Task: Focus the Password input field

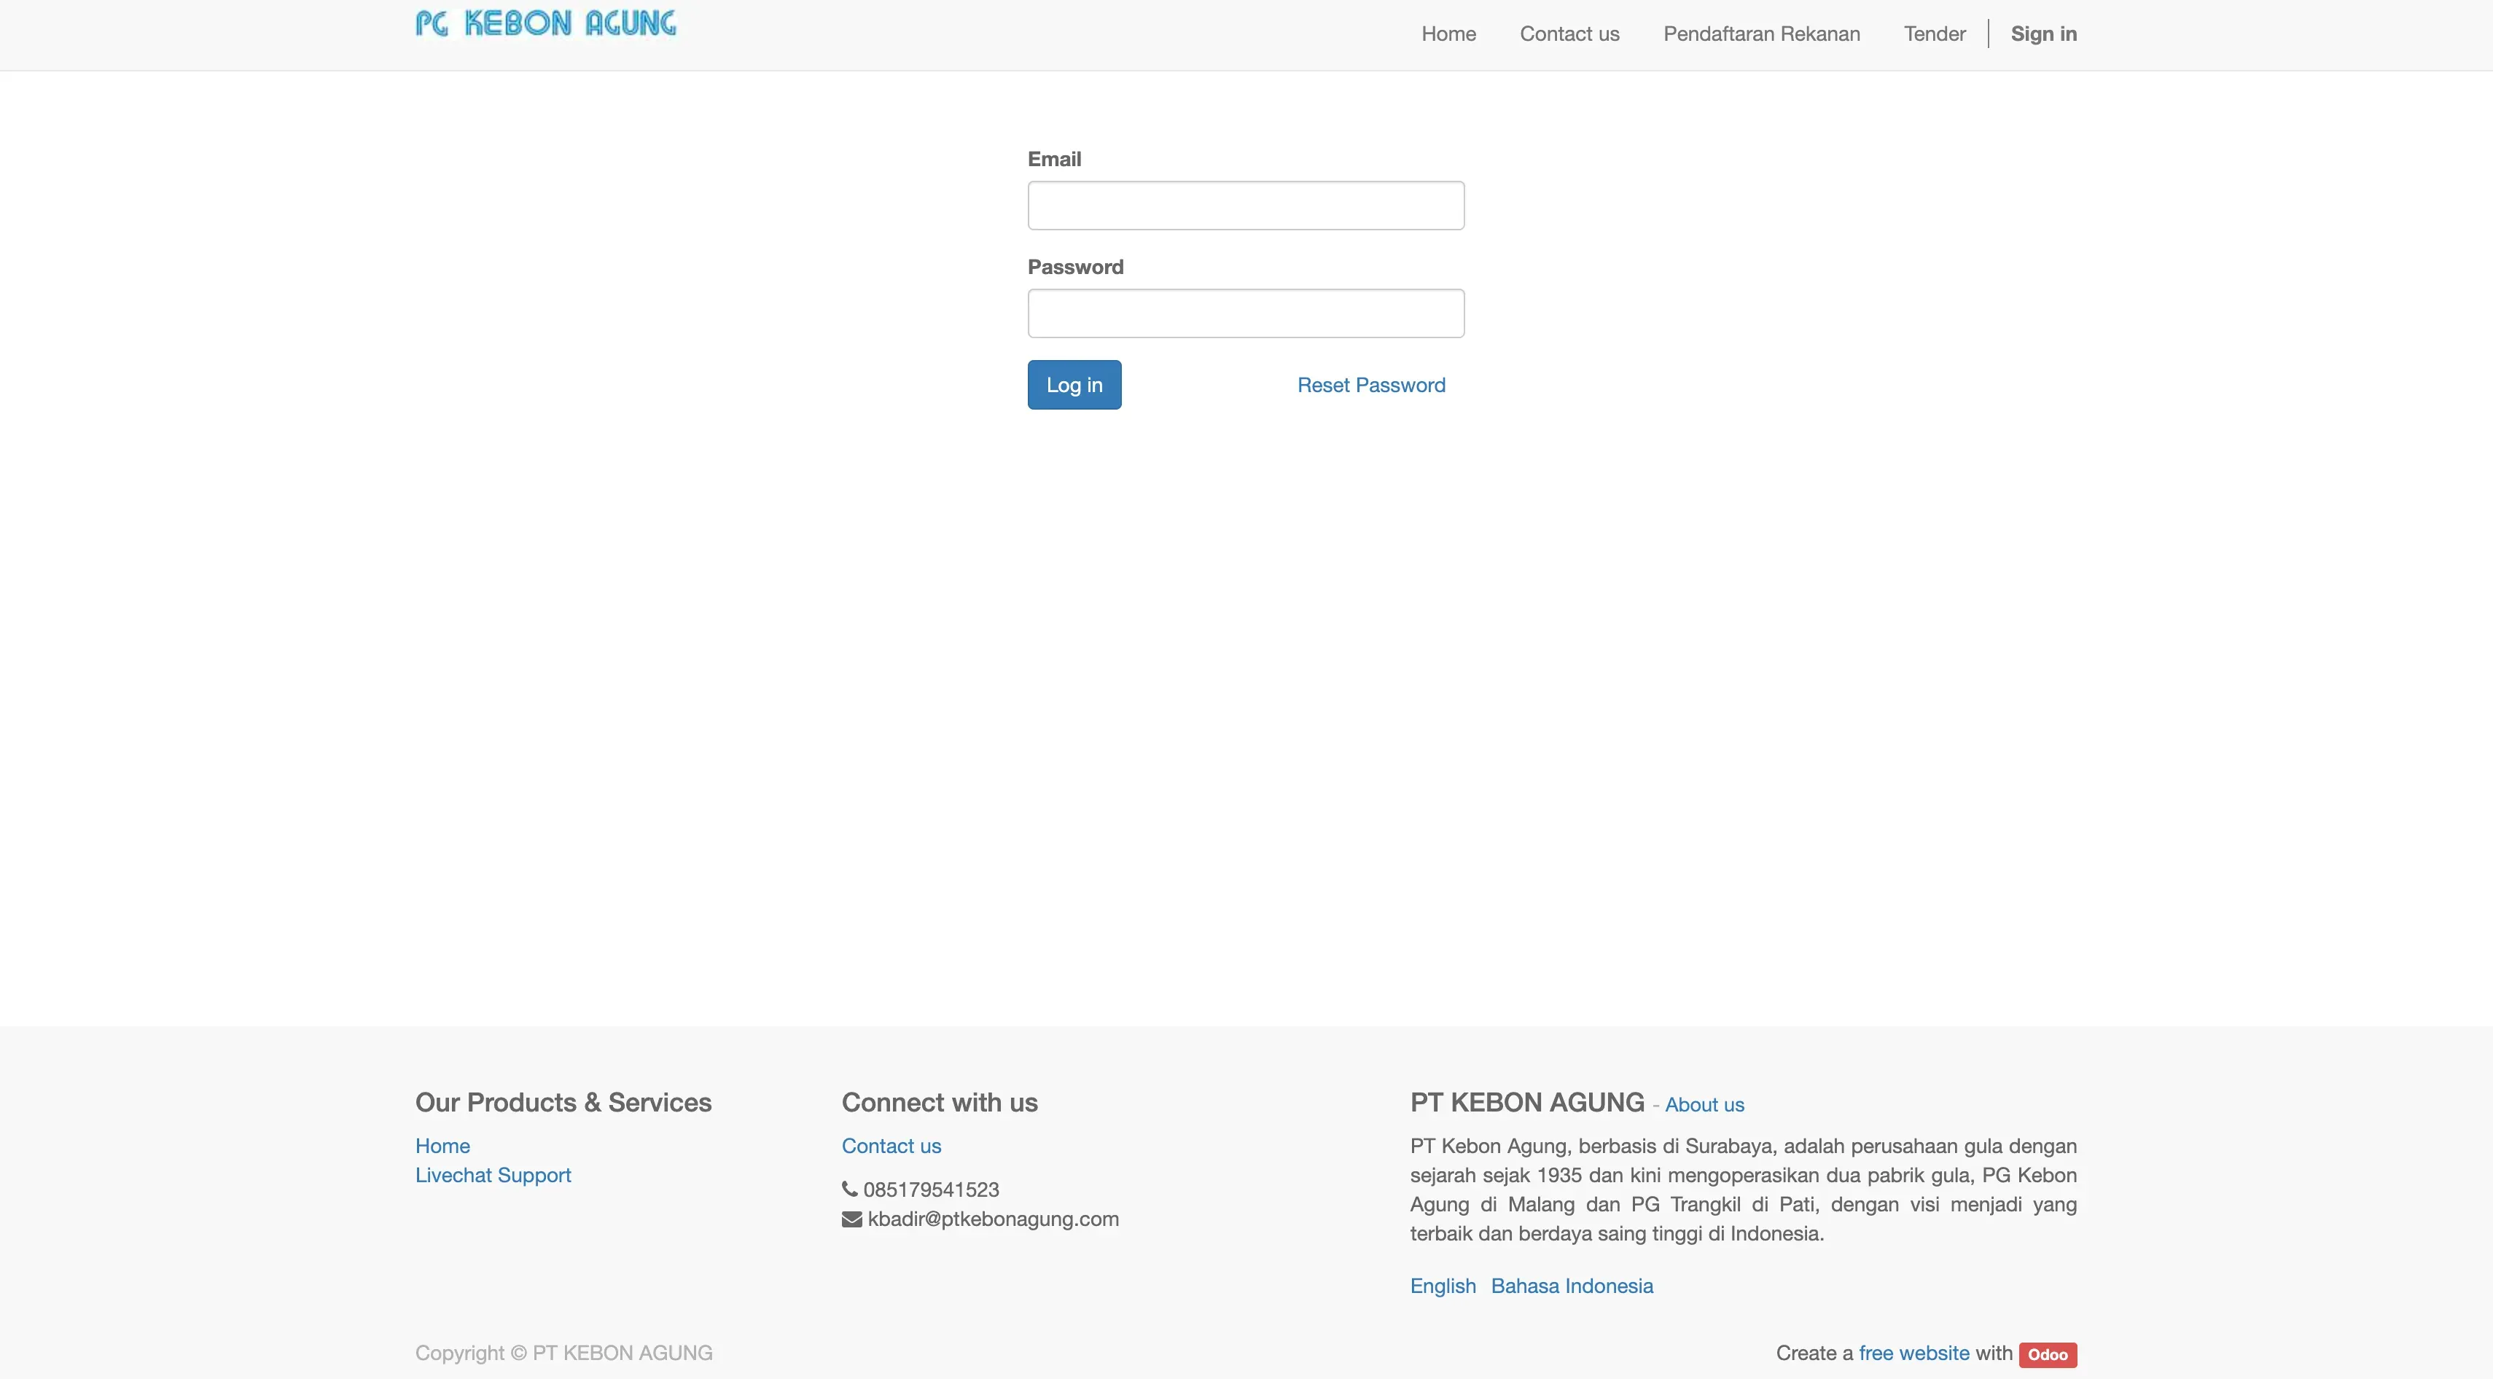Action: tap(1246, 313)
